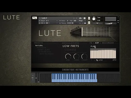Go to previous instrument with left arrow

(74, 18)
